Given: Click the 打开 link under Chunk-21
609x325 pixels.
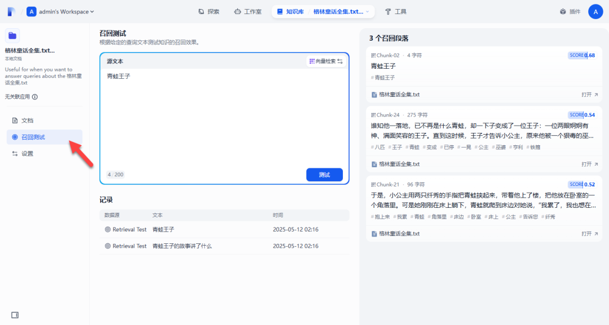Looking at the screenshot, I should click(x=590, y=234).
